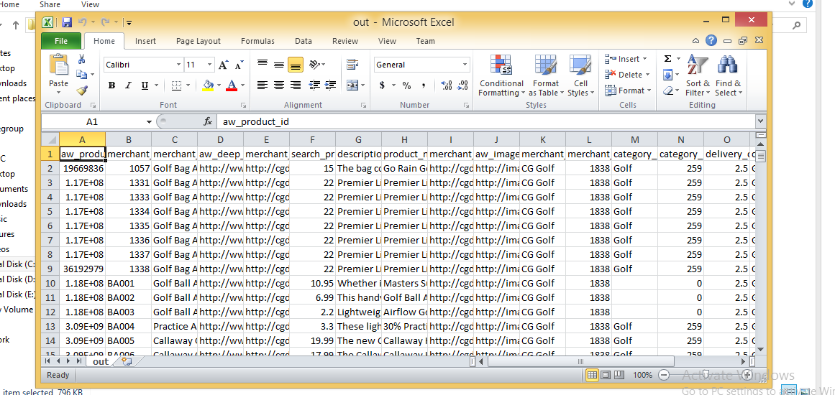Toggle Middle Align
Screen dimensions: 835x395
(278, 65)
